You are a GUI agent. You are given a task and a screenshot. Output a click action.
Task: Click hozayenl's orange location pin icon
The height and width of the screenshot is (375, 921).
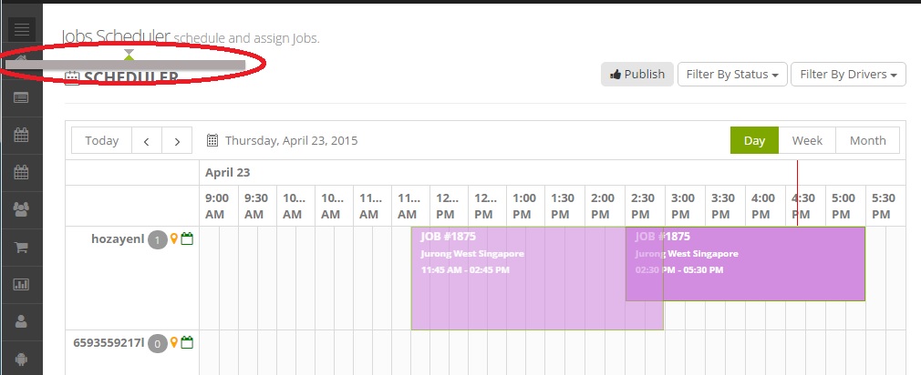[174, 239]
